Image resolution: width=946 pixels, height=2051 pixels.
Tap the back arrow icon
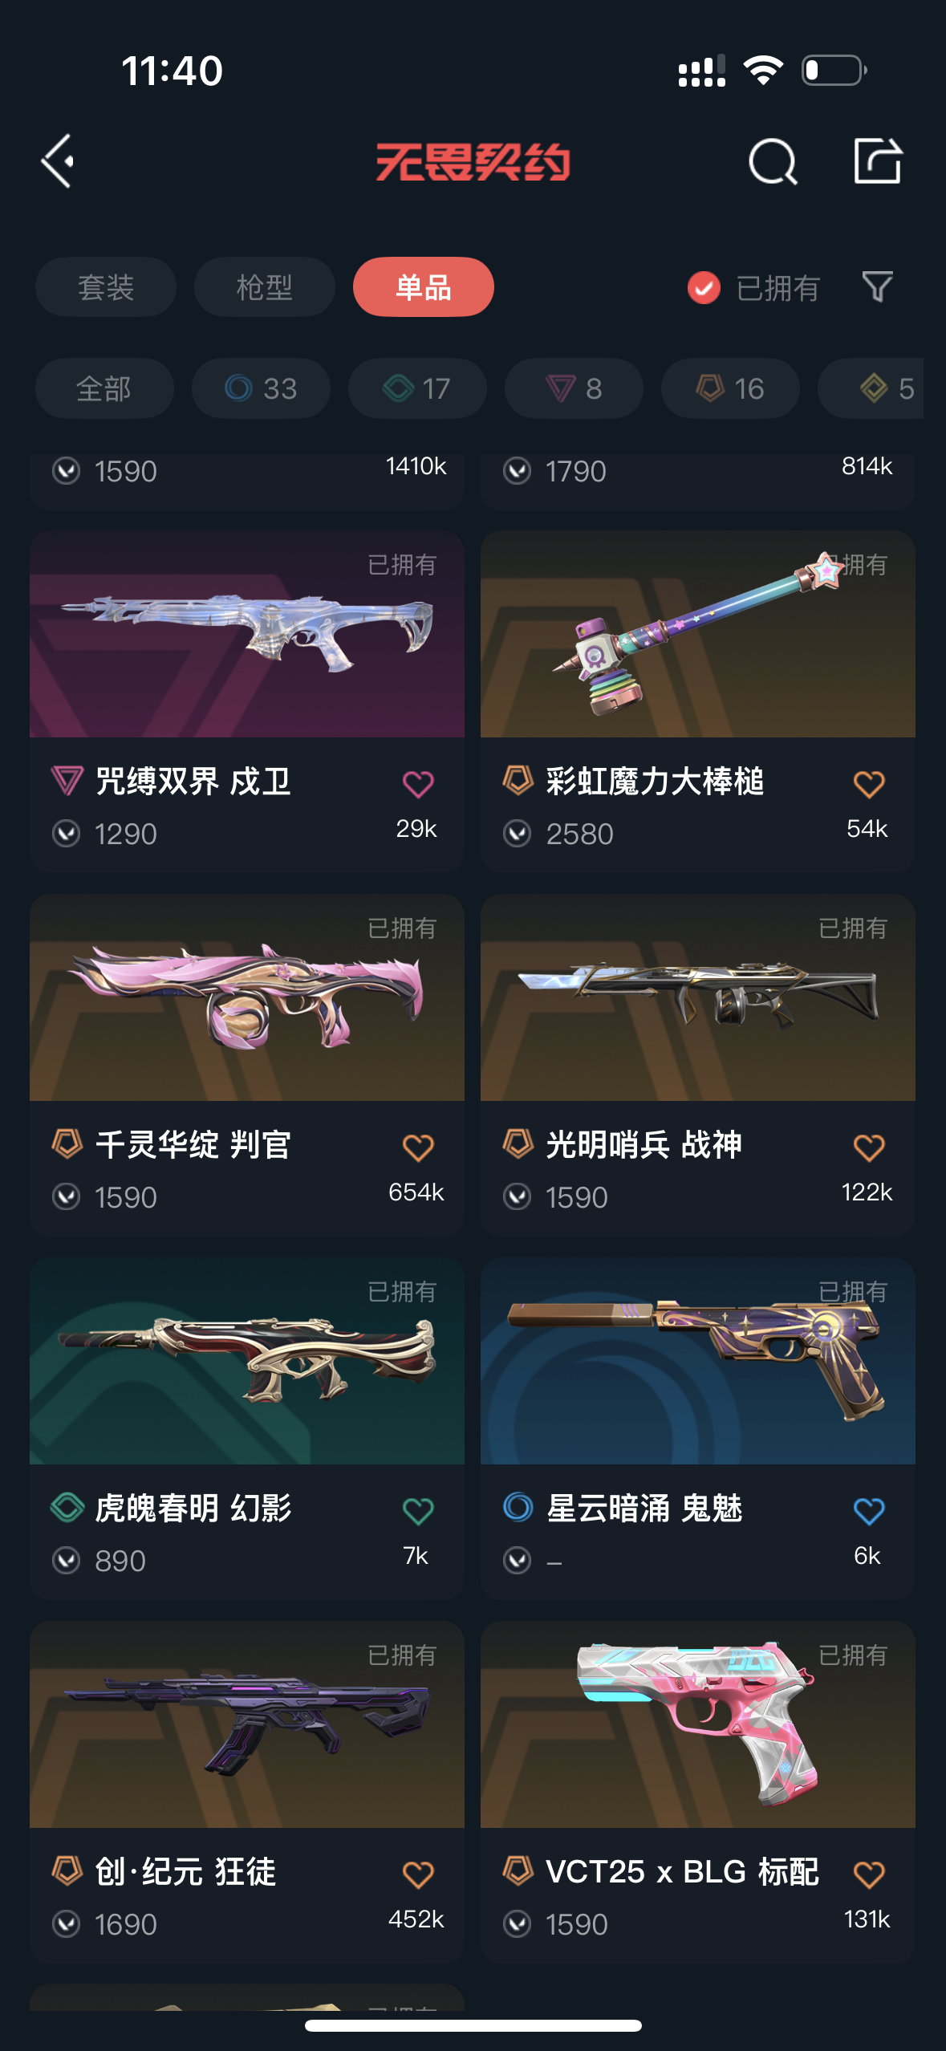coord(58,161)
